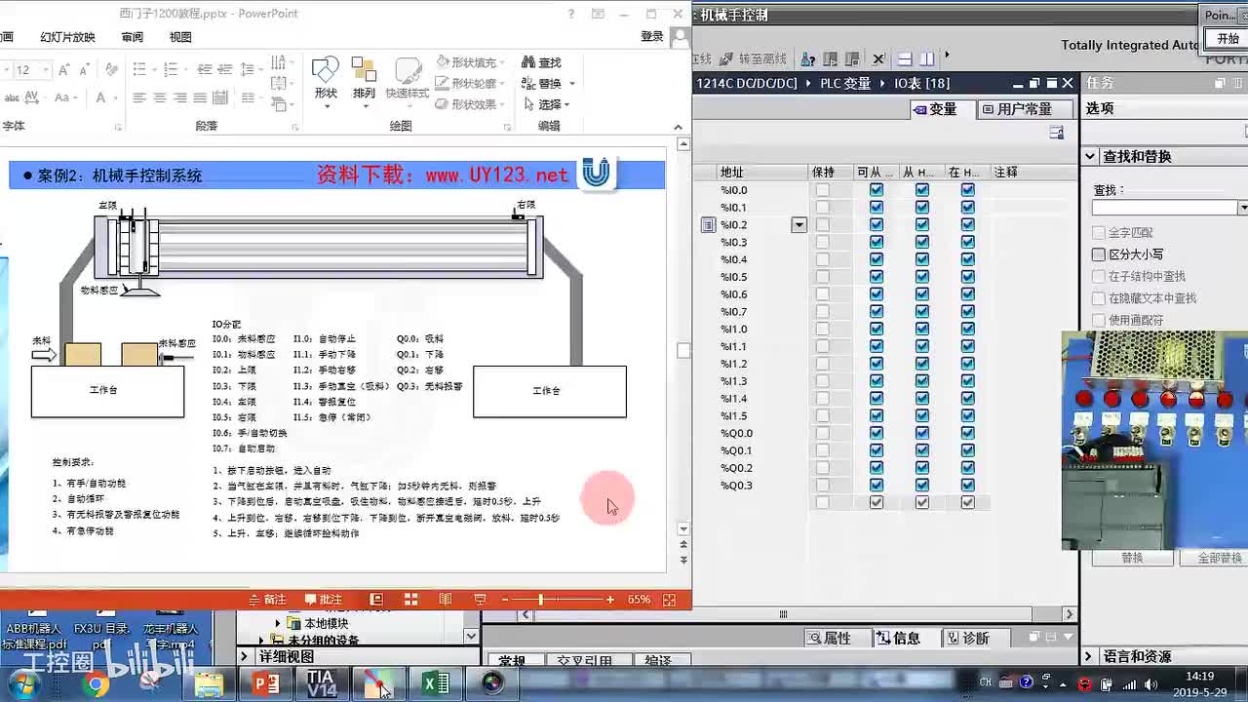Toggle the 备注 notes button
1248x702 pixels.
pyautogui.click(x=268, y=600)
